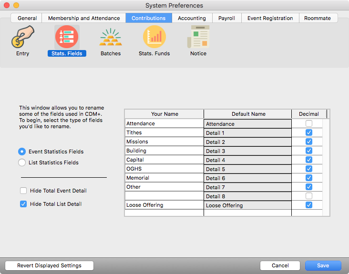Open the Notice newspaper icon
This screenshot has width=349, height=274.
(x=198, y=38)
